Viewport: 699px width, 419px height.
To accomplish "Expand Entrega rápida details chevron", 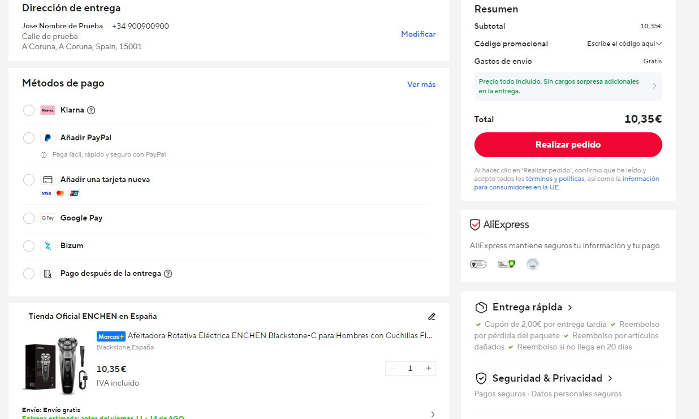I will (570, 308).
